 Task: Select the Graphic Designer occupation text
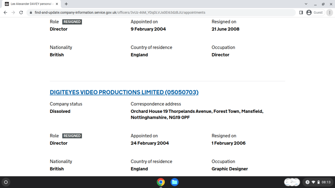[230, 169]
